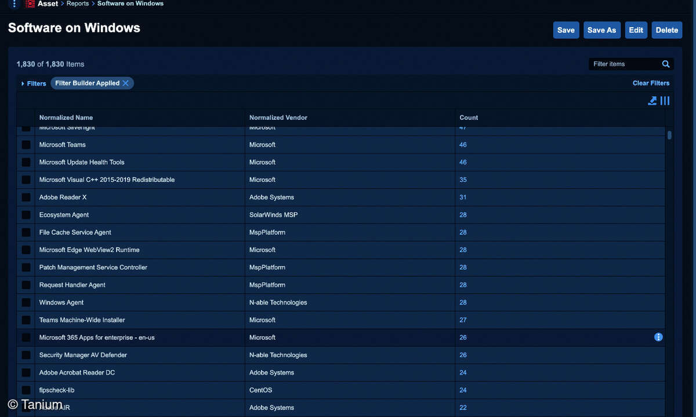Open count 28 for Ecosystem Agent
This screenshot has width=696, height=417.
[x=463, y=215]
